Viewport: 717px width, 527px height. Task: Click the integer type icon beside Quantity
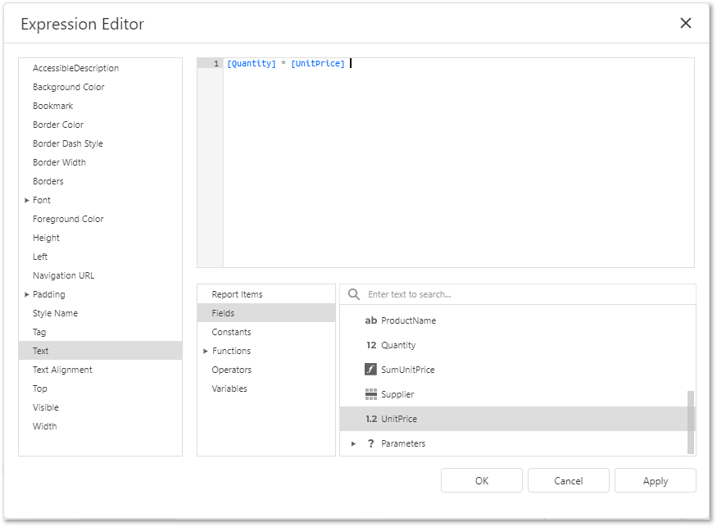pos(370,345)
